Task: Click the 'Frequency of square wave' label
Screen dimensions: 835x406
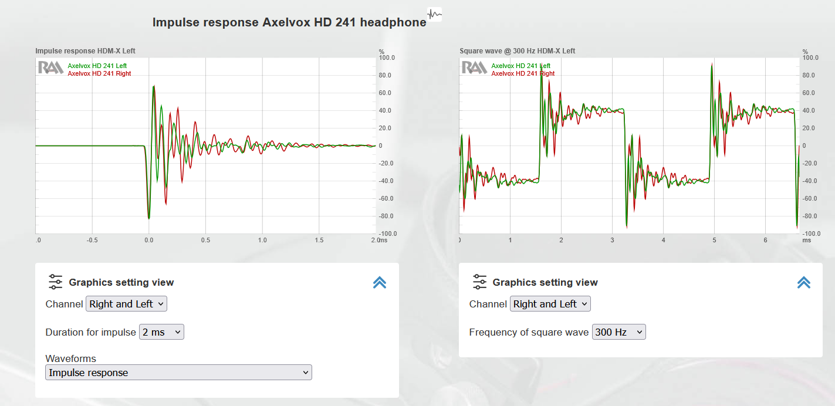Action: pos(529,332)
